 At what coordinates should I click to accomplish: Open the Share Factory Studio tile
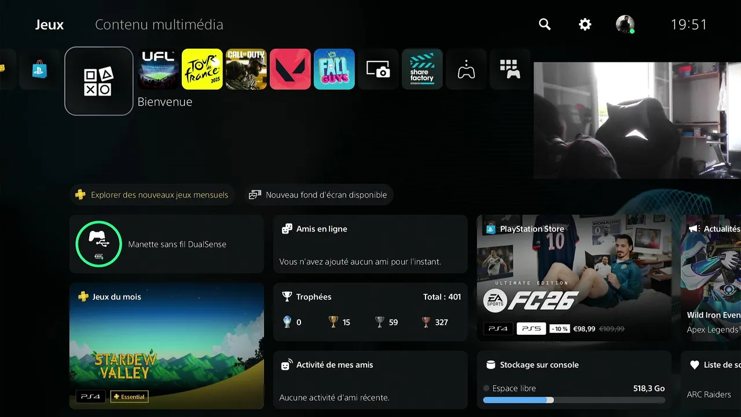click(422, 69)
